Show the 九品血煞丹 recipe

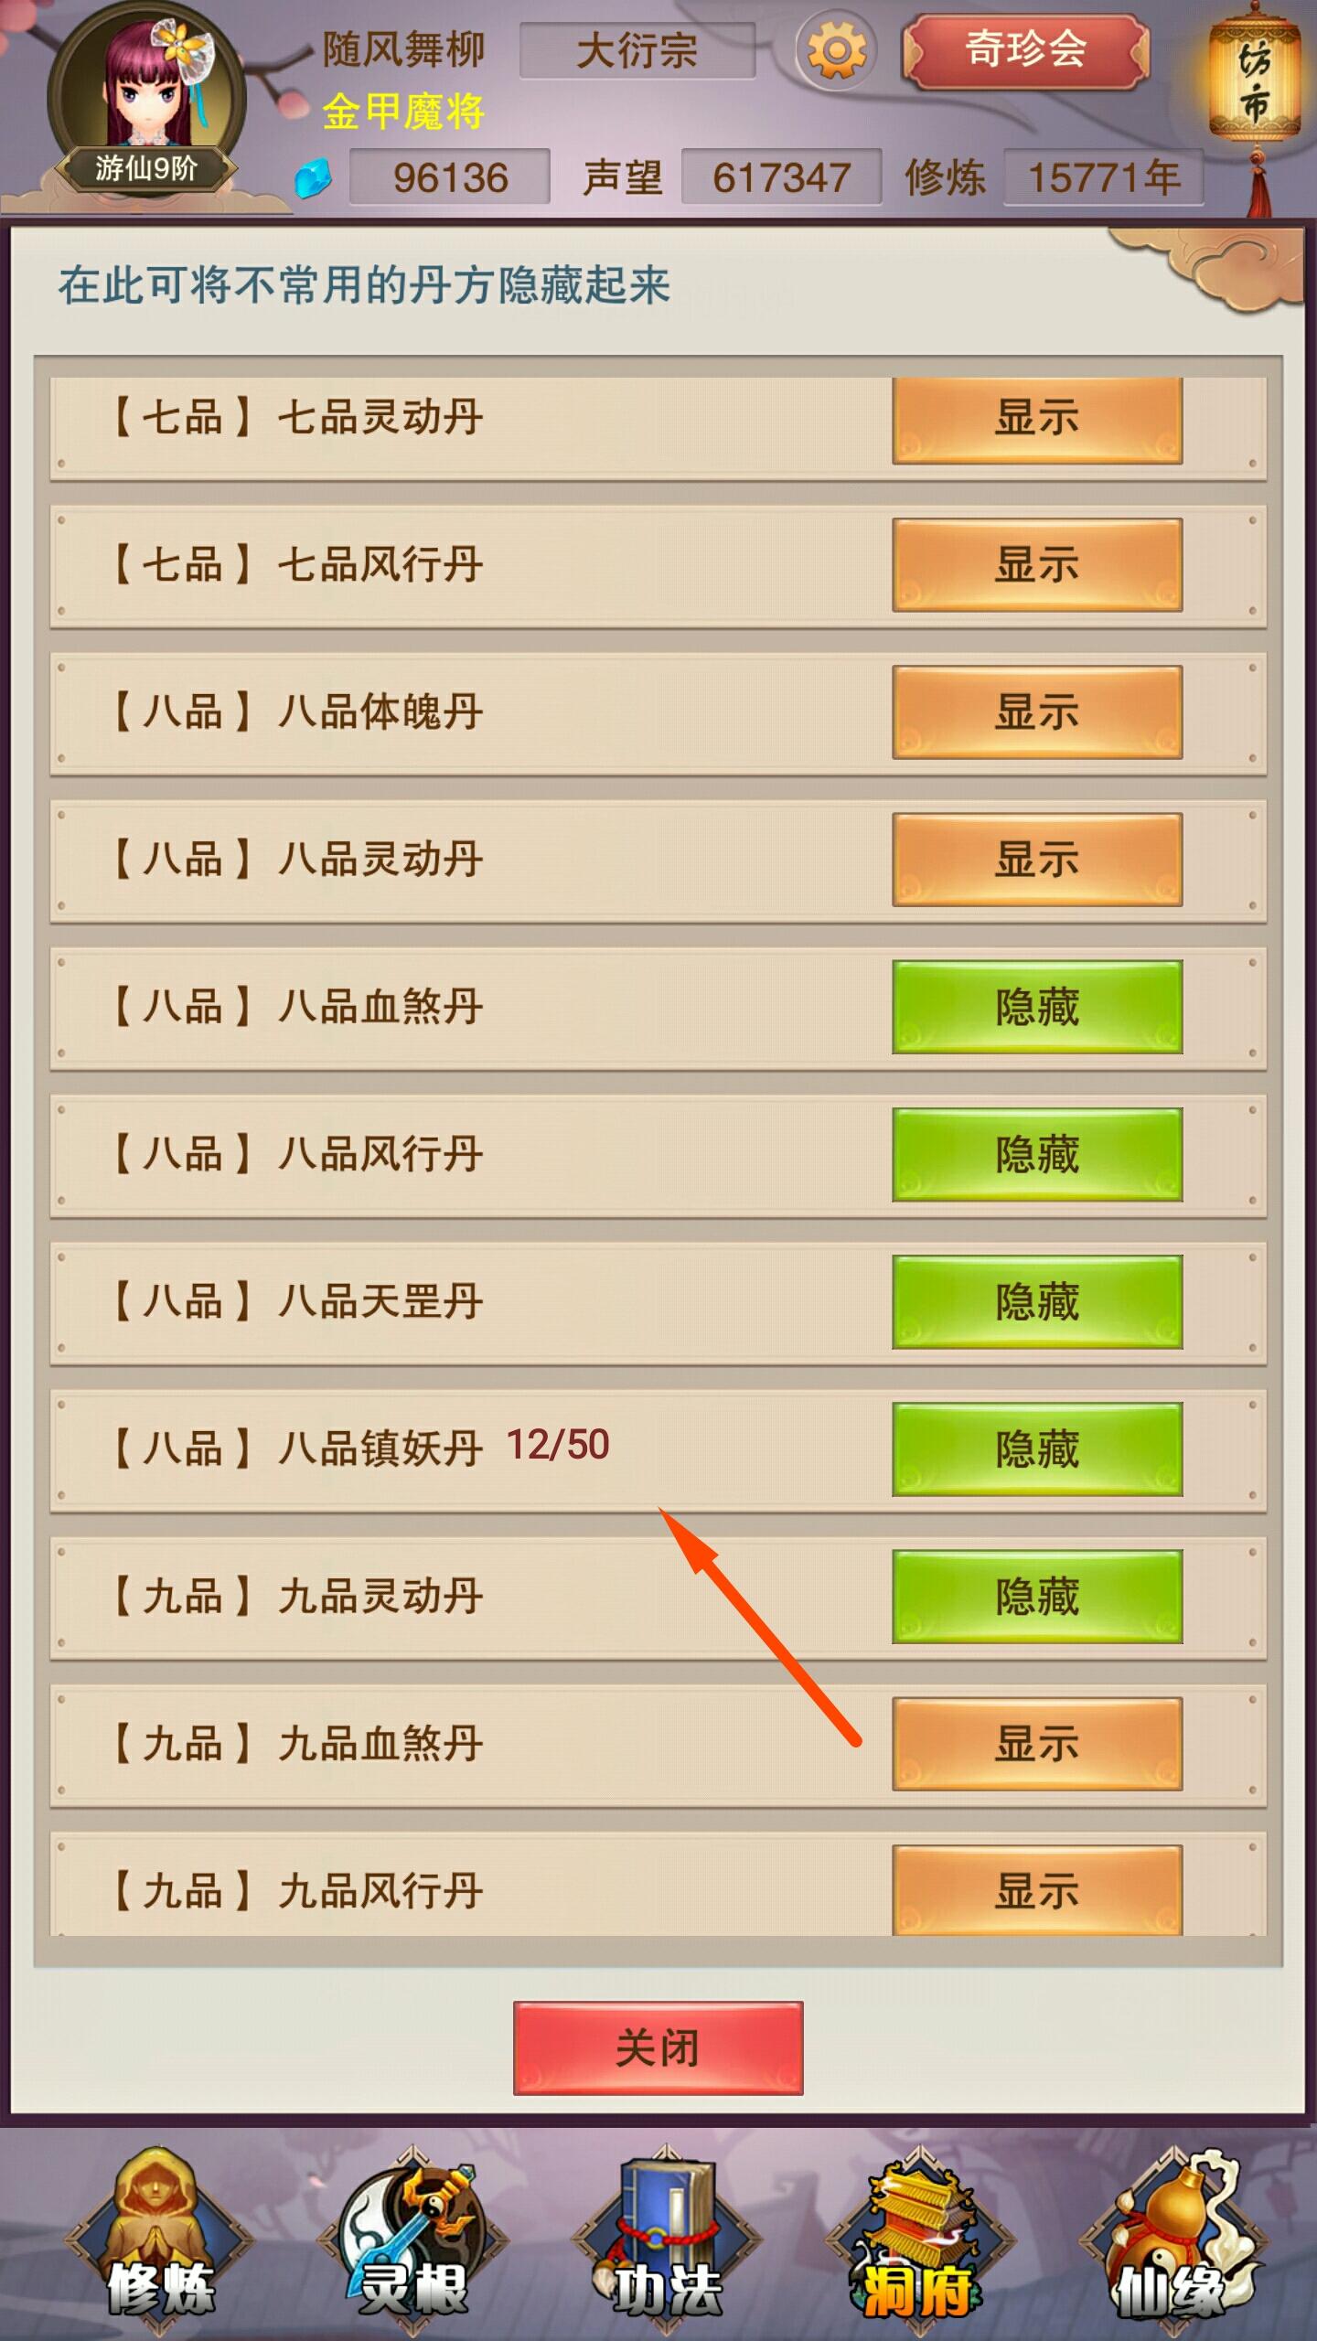(1037, 1744)
